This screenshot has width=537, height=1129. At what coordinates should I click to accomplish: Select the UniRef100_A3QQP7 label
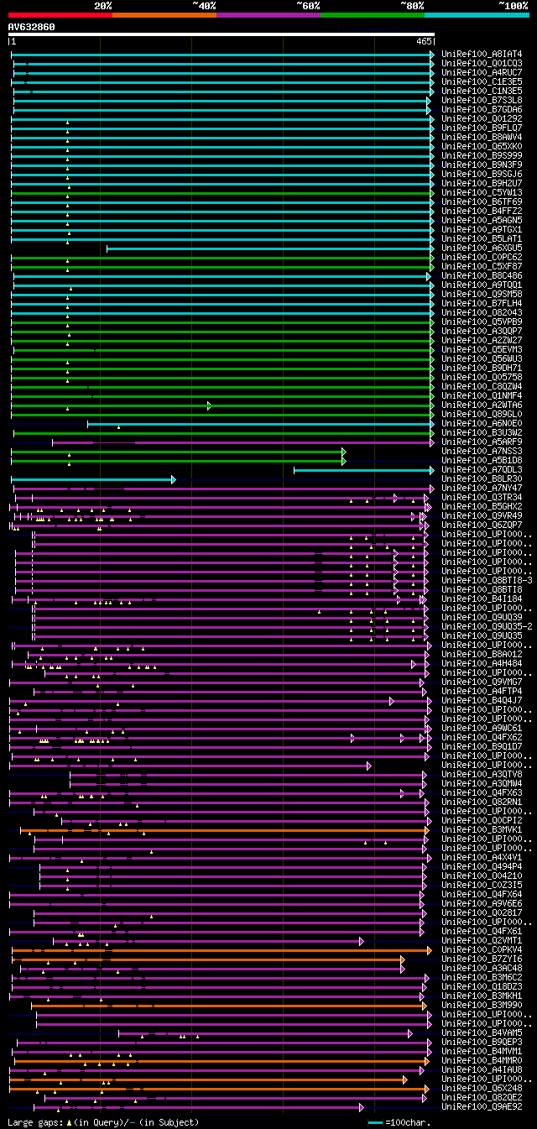482,331
